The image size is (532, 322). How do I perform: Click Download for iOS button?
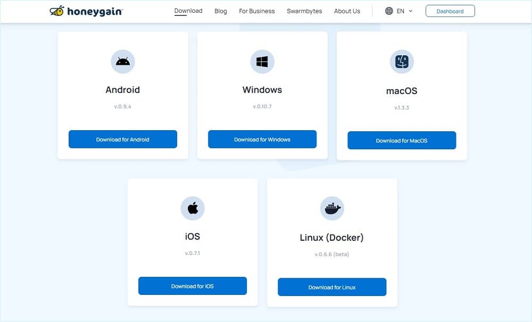193,286
